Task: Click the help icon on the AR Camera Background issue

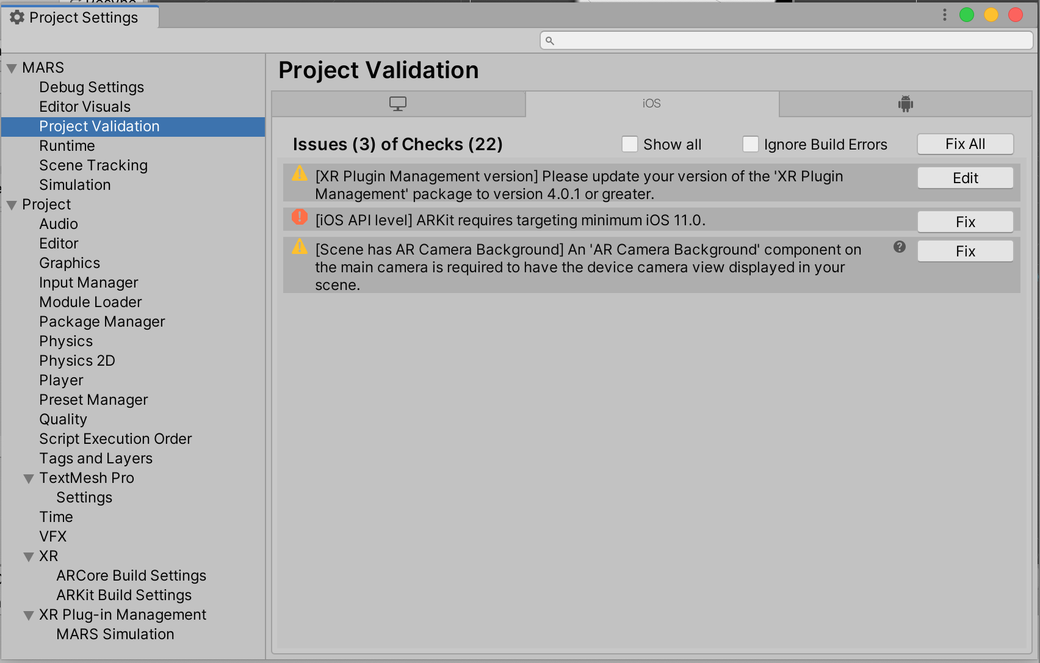Action: point(898,247)
